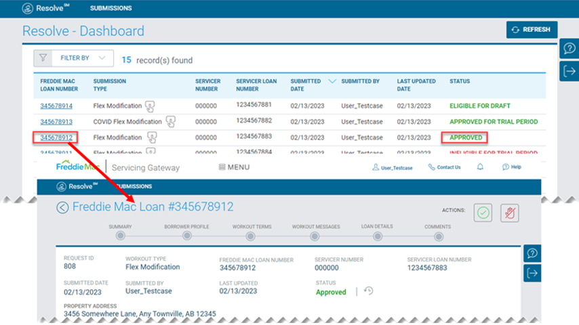Click the green checkmark action icon

[x=483, y=213]
